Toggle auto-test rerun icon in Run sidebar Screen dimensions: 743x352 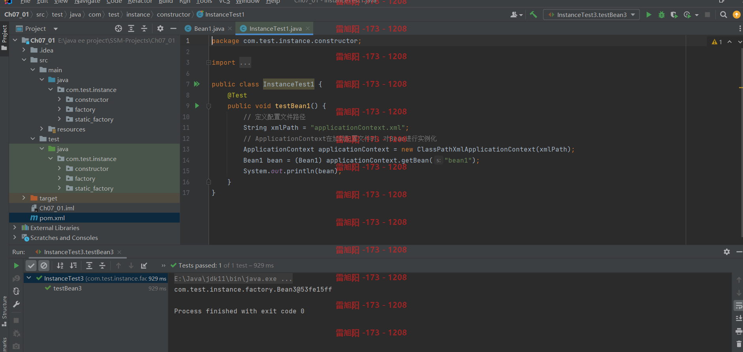[x=16, y=291]
